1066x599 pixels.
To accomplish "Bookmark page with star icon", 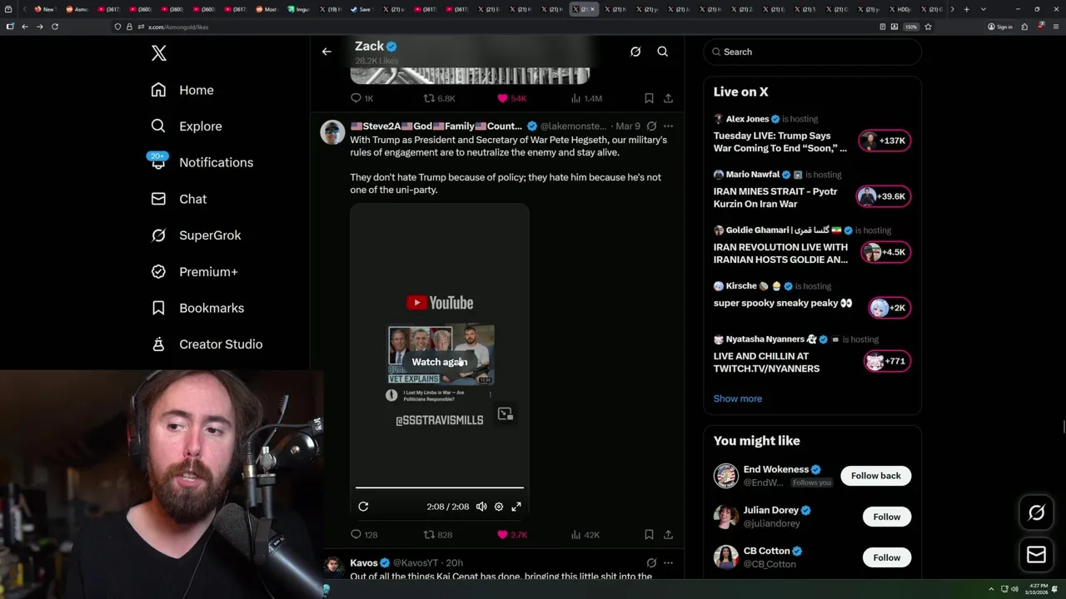I will (x=928, y=27).
